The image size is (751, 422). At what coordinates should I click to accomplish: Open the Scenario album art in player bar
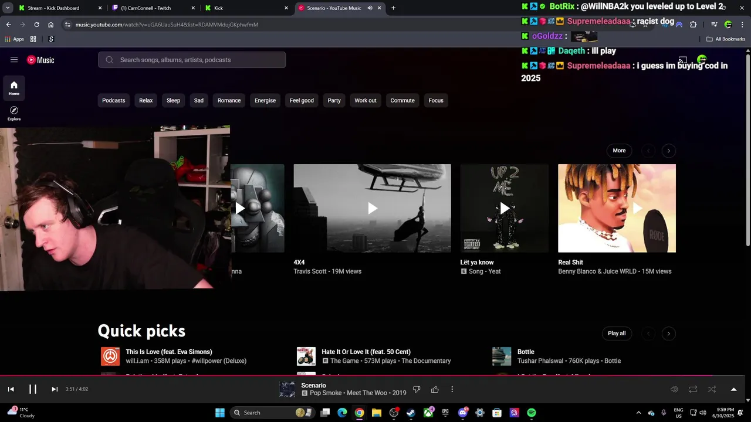(x=287, y=389)
